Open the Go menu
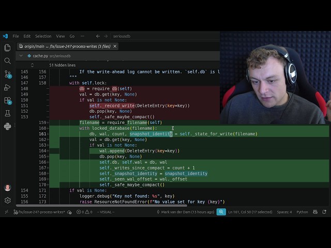The height and width of the screenshot is (248, 331). click(72, 36)
